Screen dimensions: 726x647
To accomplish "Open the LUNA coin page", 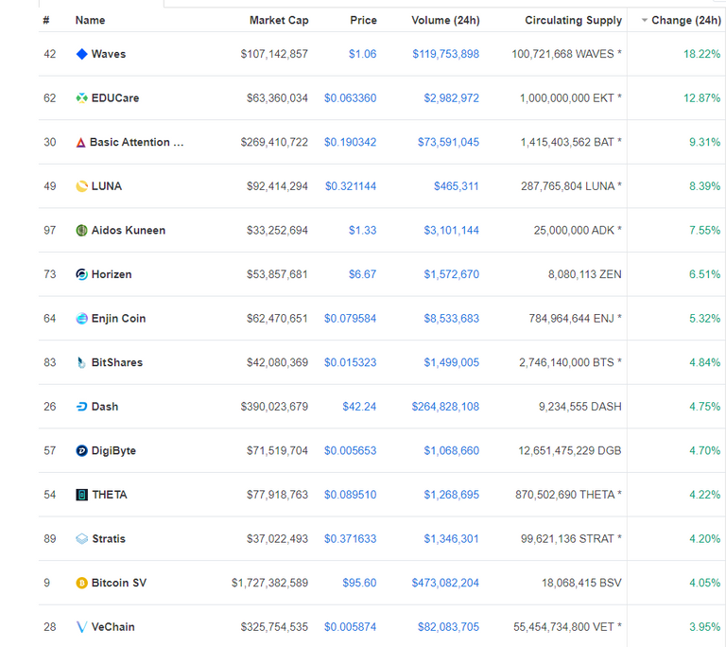I will click(107, 186).
